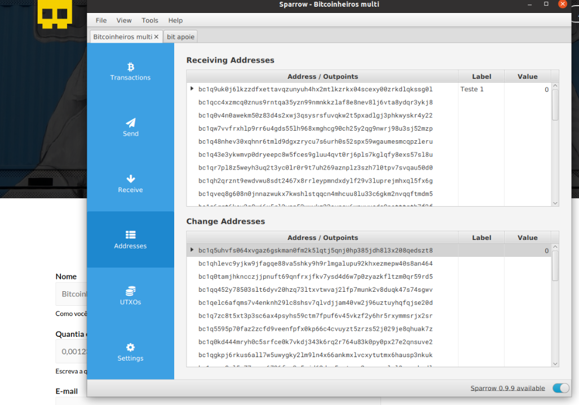This screenshot has width=579, height=405.
Task: Select the Addresses sidebar section
Action: 130,240
